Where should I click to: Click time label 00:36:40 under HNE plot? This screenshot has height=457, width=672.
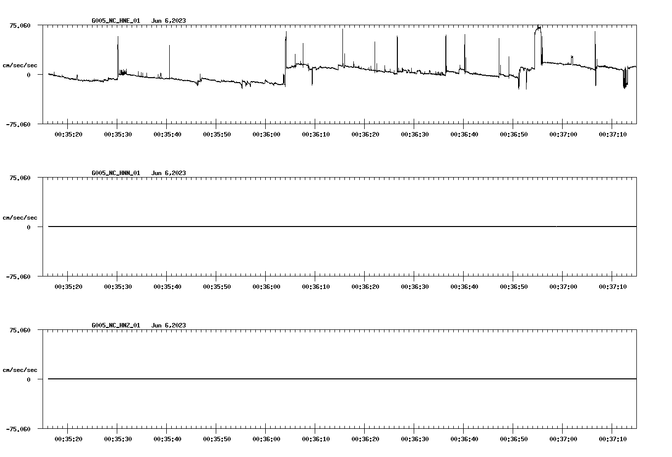coord(464,135)
